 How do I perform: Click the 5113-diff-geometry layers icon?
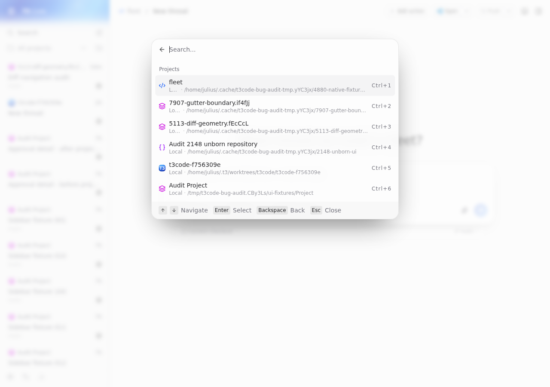coord(162,127)
